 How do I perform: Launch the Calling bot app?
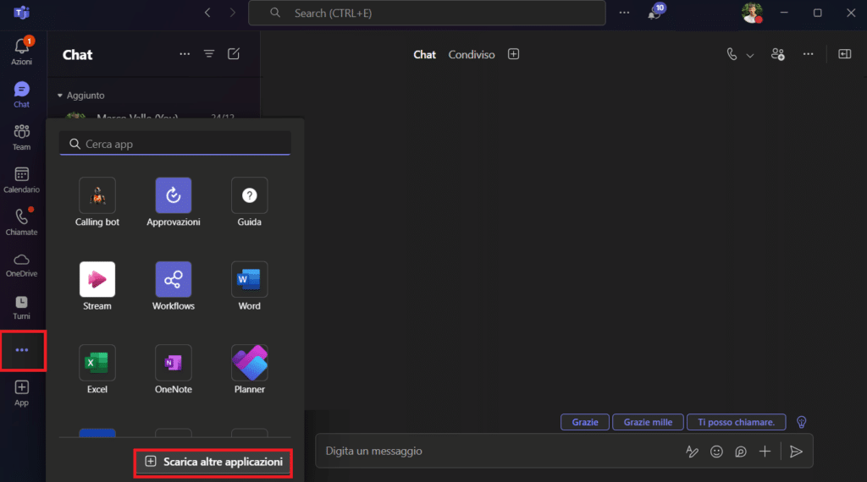pyautogui.click(x=97, y=202)
